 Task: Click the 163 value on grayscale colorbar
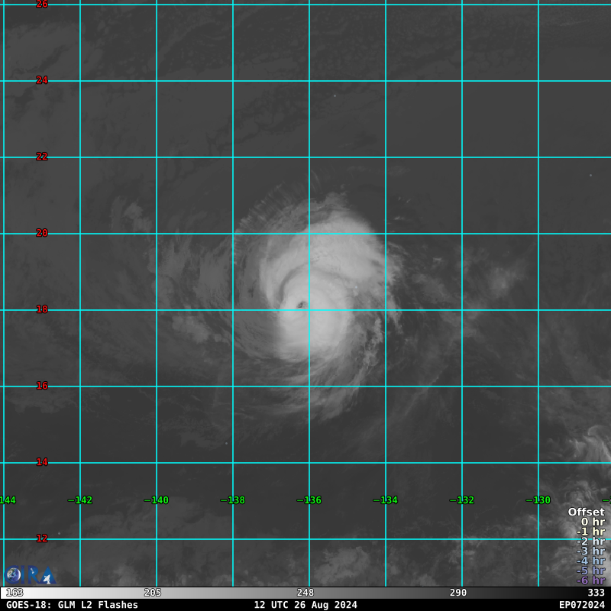[x=15, y=593]
